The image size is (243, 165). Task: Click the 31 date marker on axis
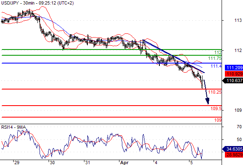88,163
